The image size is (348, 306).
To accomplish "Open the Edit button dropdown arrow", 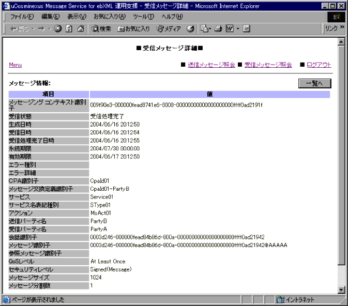I will 238,28.
